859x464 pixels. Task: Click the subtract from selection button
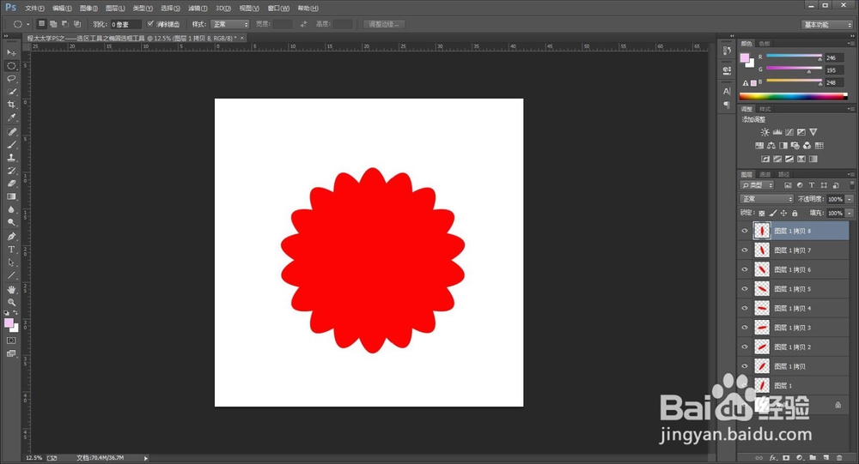point(65,24)
